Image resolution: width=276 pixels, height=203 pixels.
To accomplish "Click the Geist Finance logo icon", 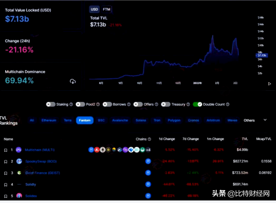I will click(x=19, y=173).
